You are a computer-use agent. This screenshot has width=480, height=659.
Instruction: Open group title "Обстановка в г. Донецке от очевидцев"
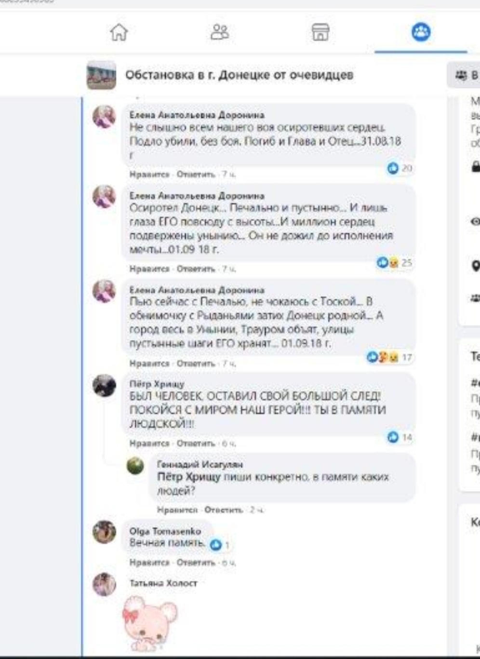pos(239,75)
